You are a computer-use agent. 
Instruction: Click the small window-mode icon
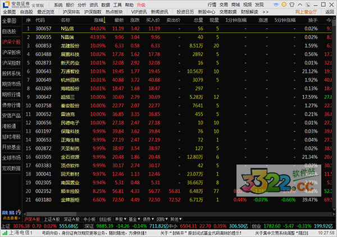coord(308,4)
